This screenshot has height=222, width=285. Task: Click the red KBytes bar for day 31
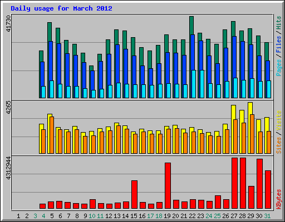tap(268, 190)
